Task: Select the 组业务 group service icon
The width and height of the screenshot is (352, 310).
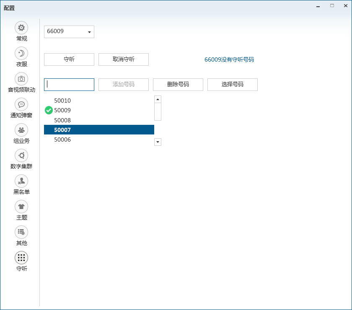Action: point(21,130)
